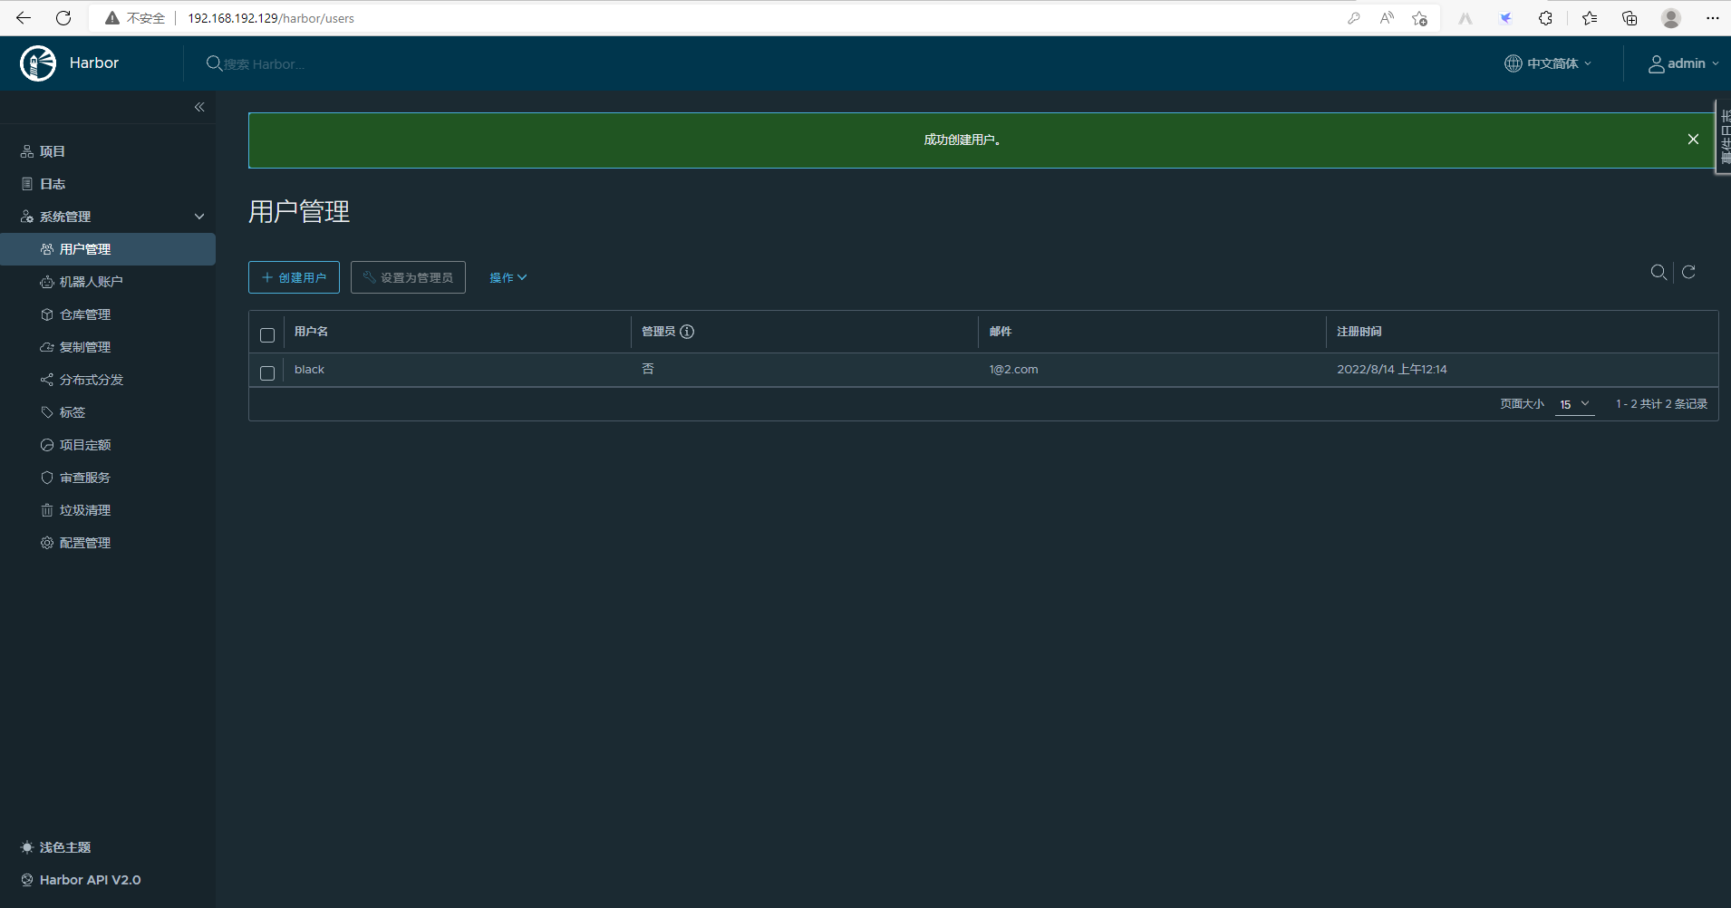Click the refresh icon above the user table
Image resolution: width=1731 pixels, height=908 pixels.
[1689, 272]
